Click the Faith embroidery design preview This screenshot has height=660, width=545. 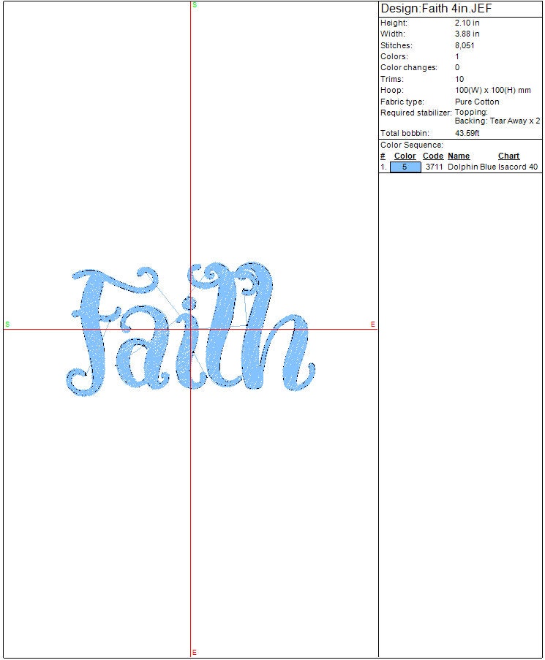tap(190, 329)
